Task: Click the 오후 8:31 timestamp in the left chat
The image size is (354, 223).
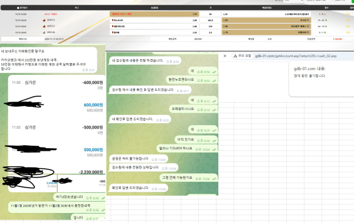Action: pos(88,70)
